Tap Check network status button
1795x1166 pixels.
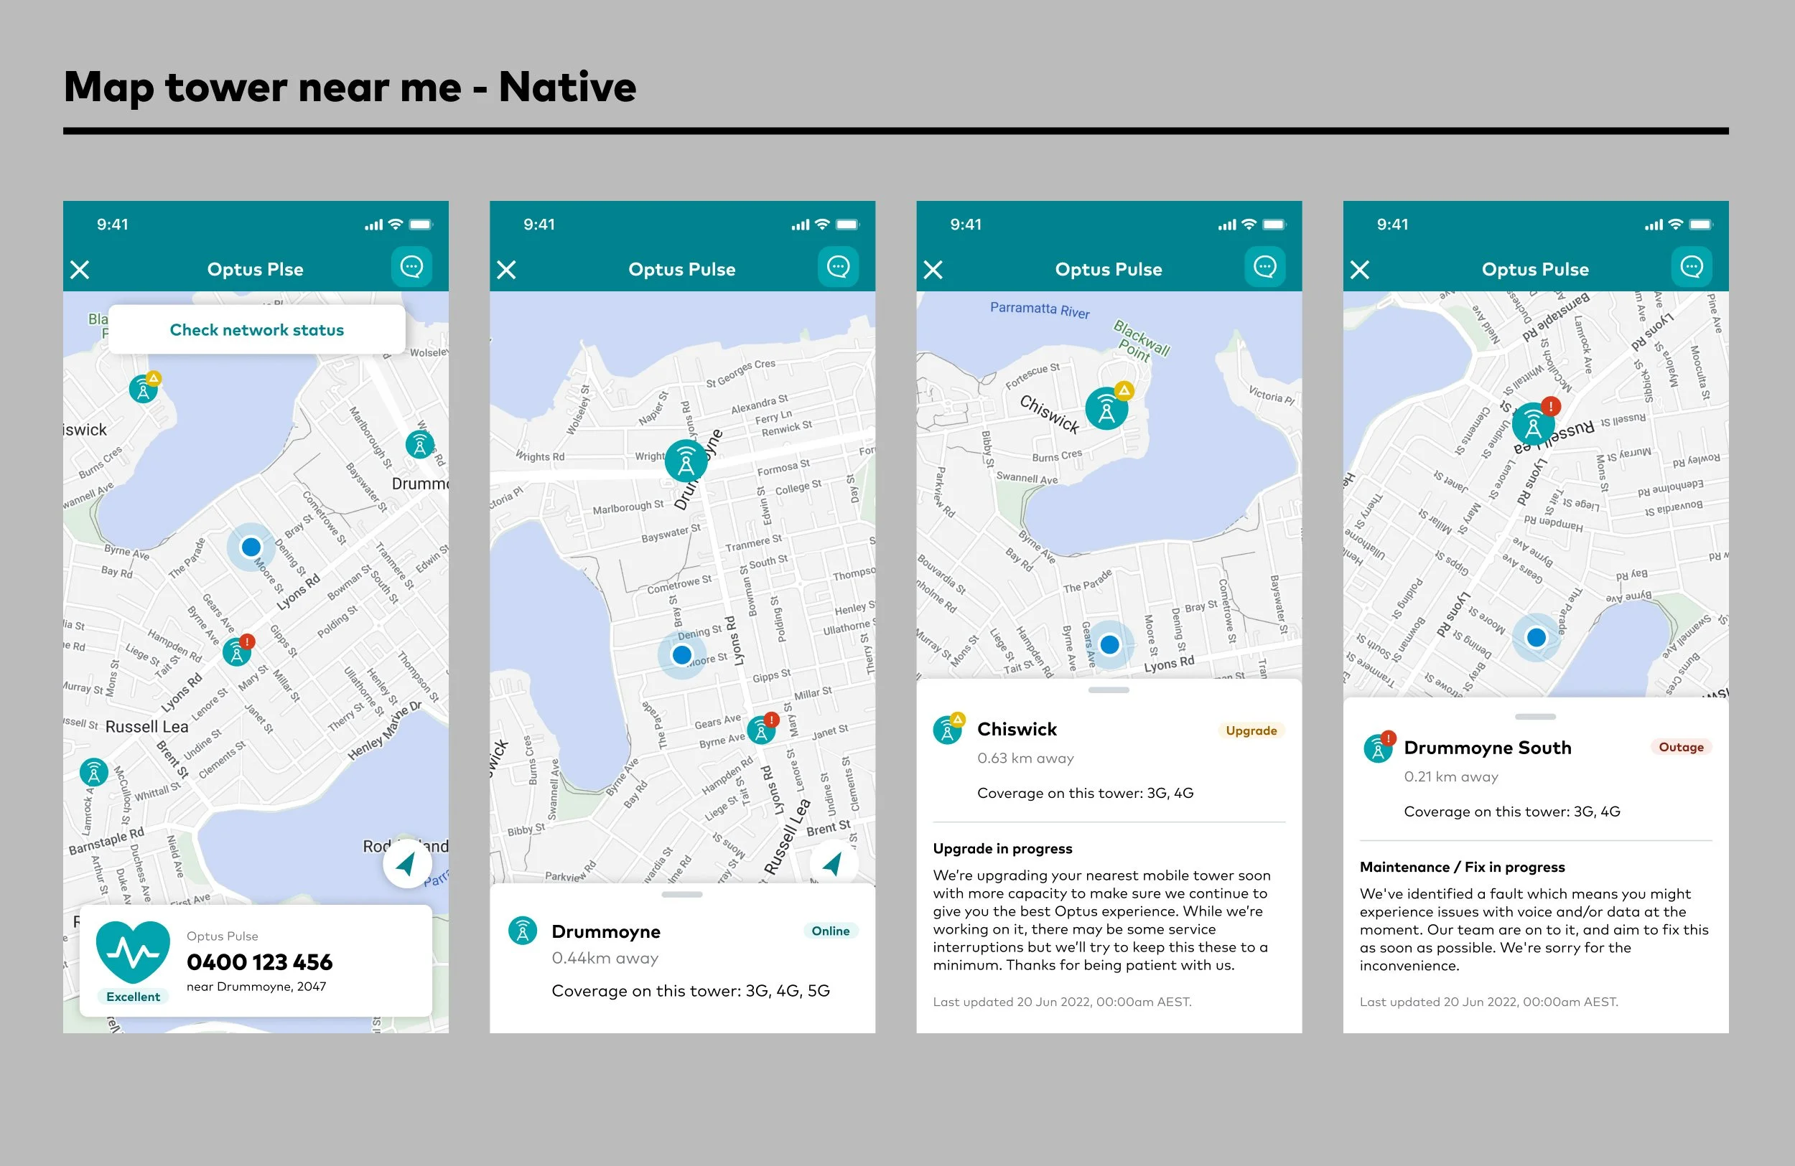(x=257, y=330)
